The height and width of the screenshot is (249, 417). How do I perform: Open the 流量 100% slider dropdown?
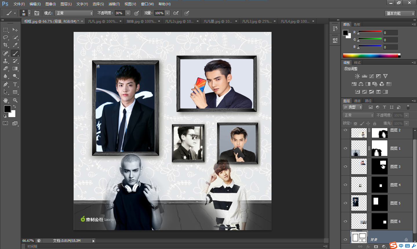pyautogui.click(x=167, y=13)
